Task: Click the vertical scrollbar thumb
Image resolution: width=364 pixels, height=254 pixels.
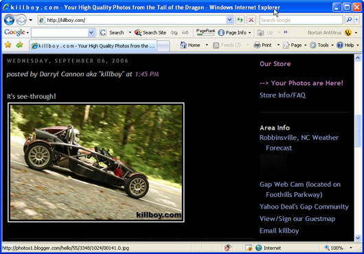Action: [x=358, y=130]
